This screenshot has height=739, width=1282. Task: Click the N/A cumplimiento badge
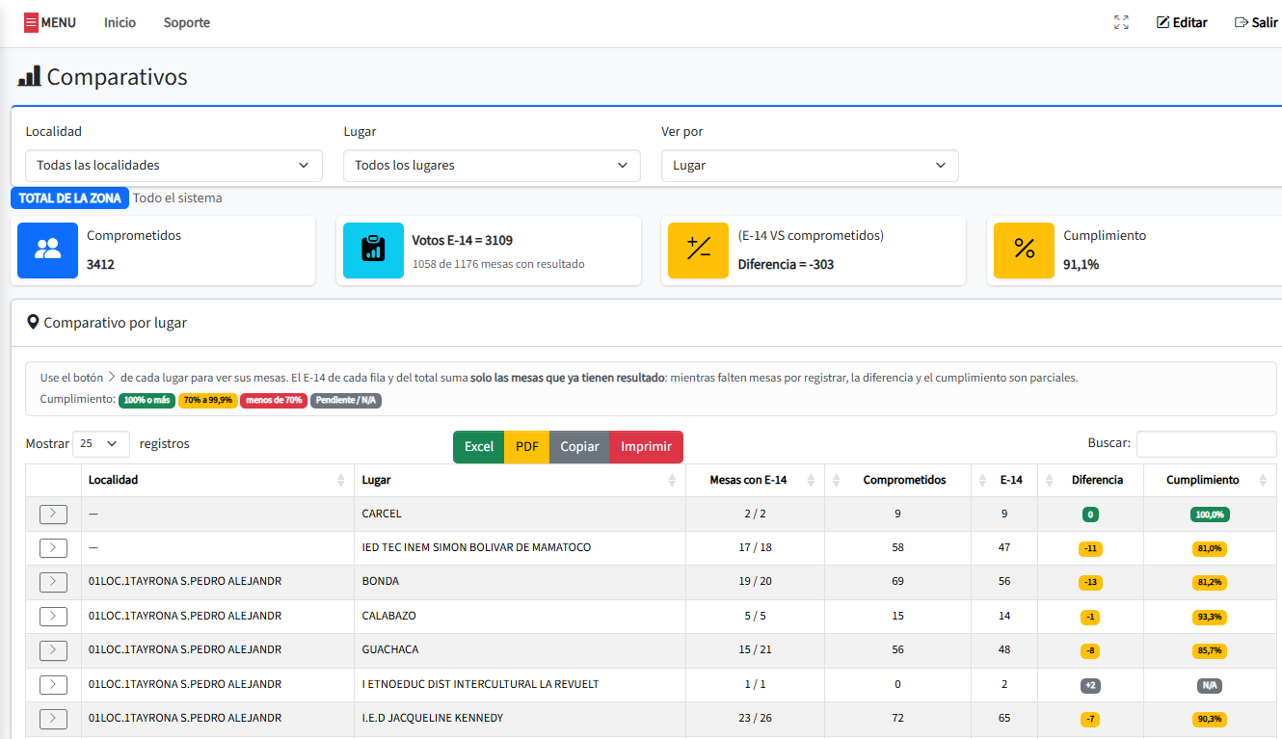[1209, 685]
